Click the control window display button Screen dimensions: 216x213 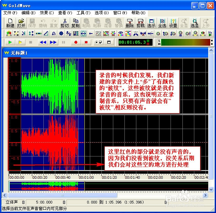pos(109,42)
